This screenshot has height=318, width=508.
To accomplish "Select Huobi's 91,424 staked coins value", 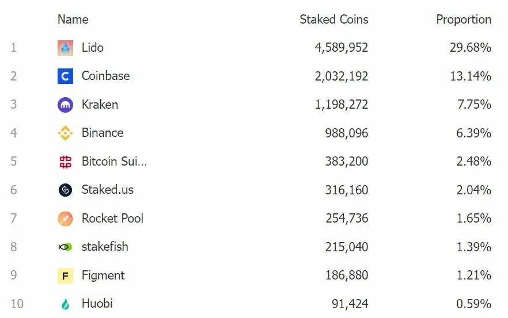I will point(350,304).
